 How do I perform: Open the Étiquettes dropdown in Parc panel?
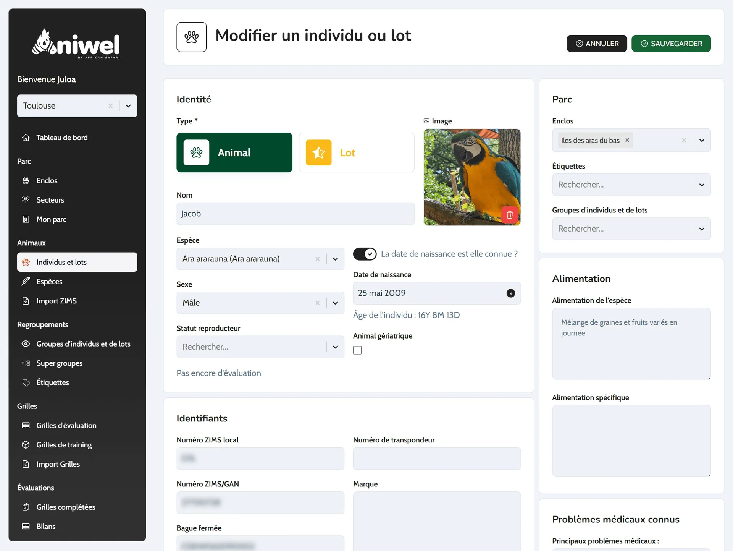tap(701, 185)
